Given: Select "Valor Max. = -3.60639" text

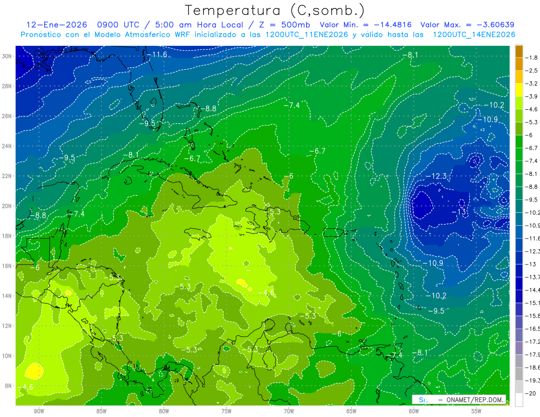Looking at the screenshot, I should point(467,25).
